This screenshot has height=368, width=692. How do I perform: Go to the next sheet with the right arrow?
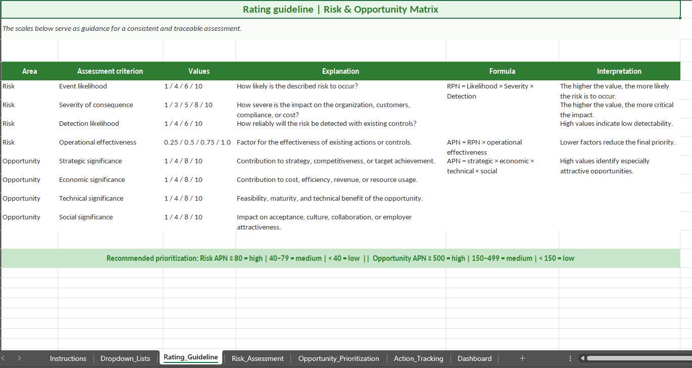[19, 358]
